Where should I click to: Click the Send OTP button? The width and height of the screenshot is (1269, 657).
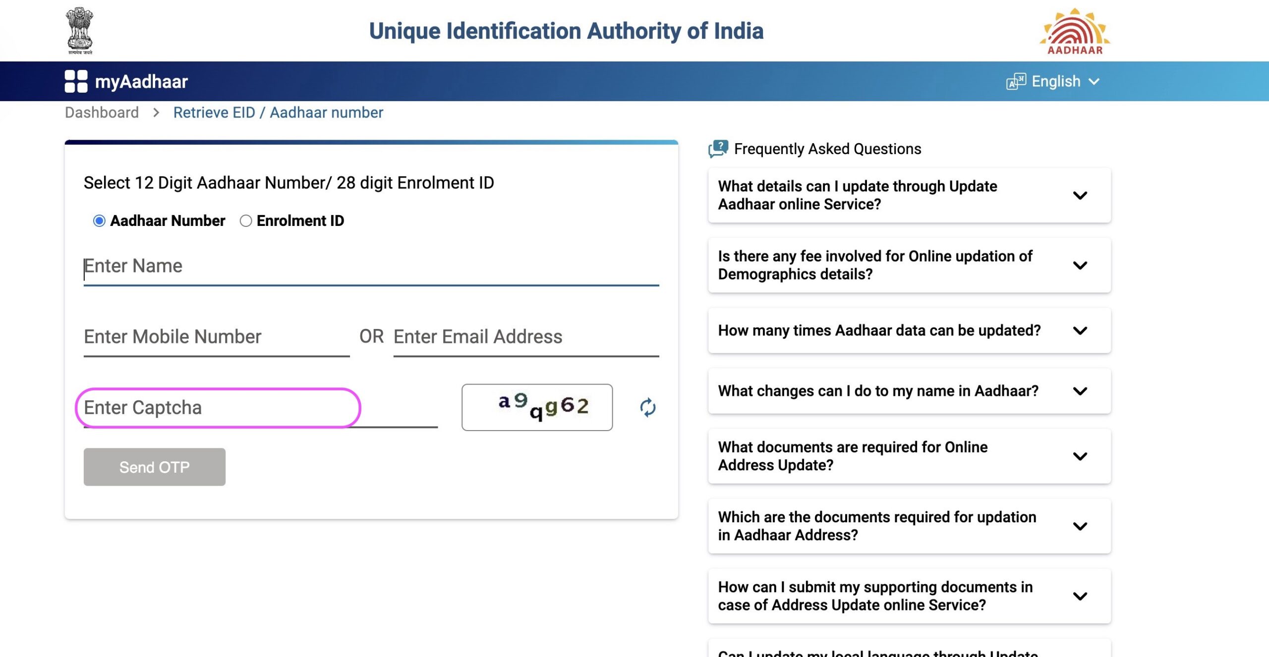pos(155,467)
